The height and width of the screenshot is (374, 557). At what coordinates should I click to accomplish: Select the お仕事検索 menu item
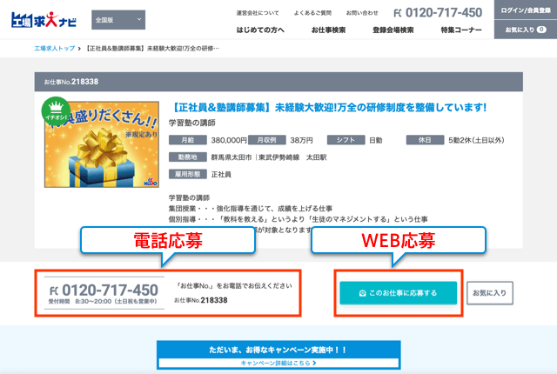(329, 30)
